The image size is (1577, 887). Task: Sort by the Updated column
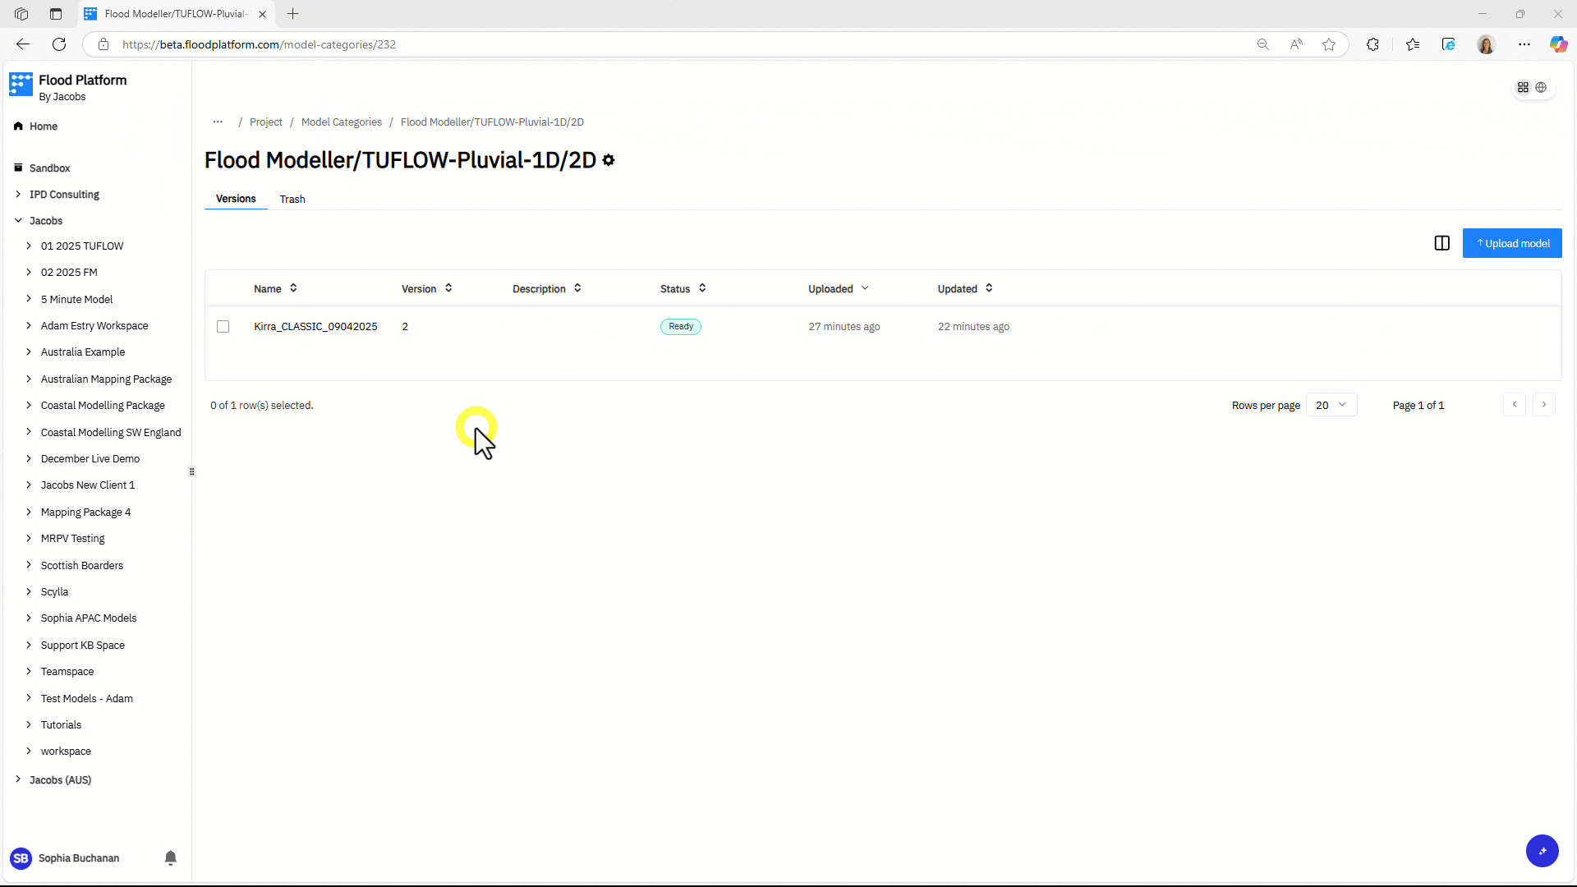click(965, 288)
